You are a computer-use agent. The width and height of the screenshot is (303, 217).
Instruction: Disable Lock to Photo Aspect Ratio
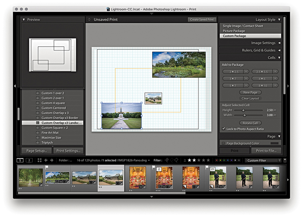coord(224,129)
